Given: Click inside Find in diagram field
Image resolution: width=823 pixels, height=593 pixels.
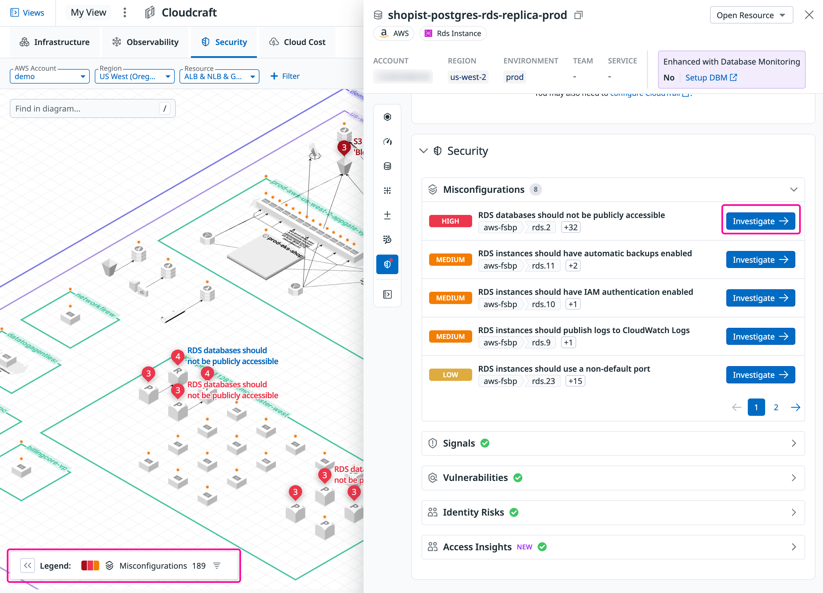Looking at the screenshot, I should tap(93, 108).
